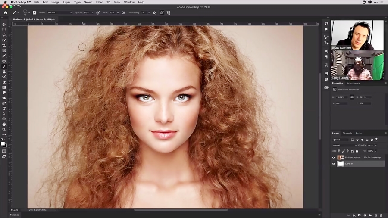Click the Timeline panel label
The image size is (388, 218).
[15, 215]
